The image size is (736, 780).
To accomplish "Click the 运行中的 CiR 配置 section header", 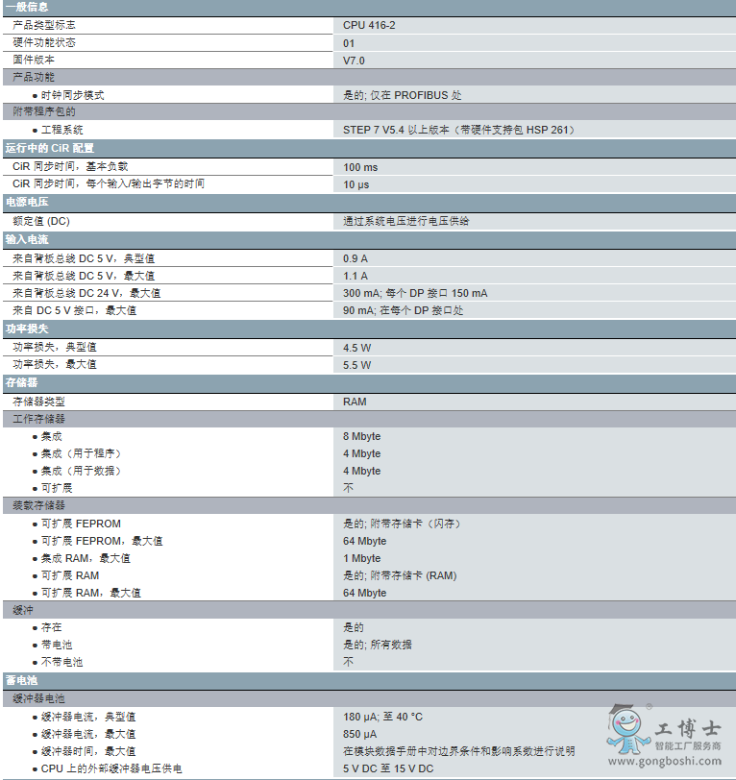I will (50, 148).
